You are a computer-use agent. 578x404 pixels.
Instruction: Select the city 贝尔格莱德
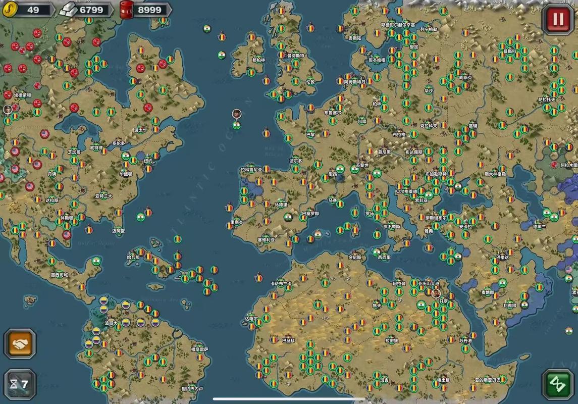[406, 192]
